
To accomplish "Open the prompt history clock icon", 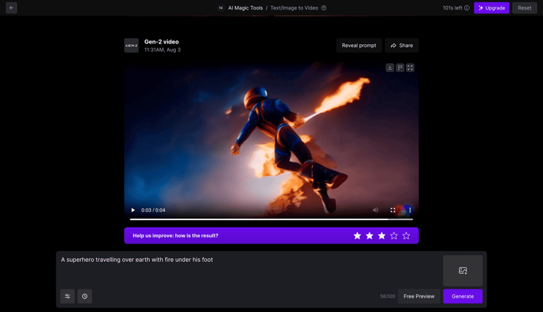I will pos(84,296).
